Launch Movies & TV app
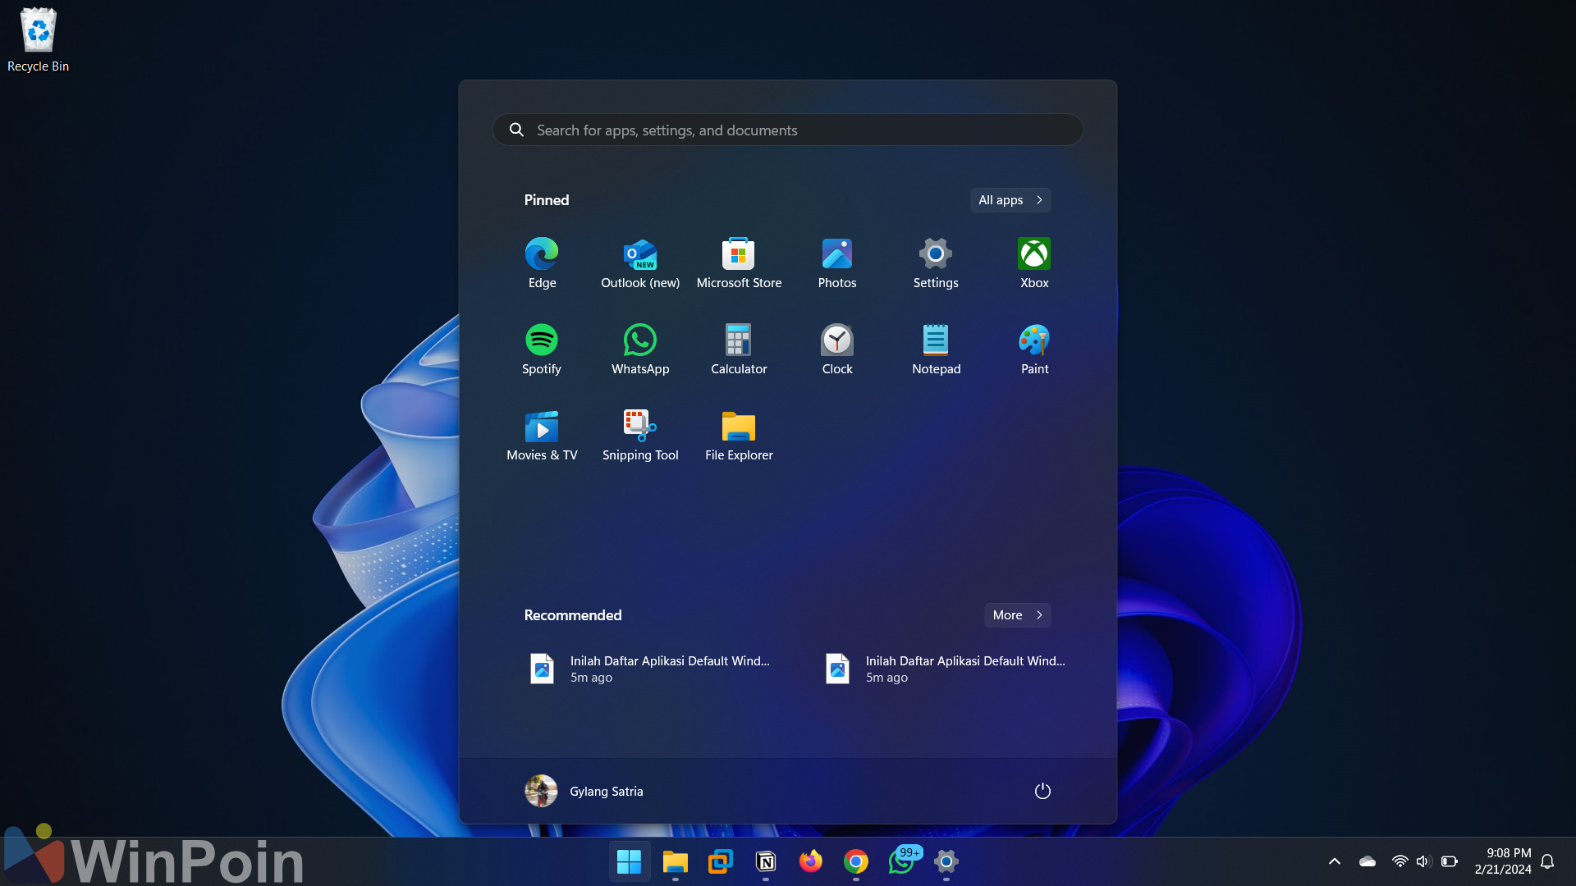This screenshot has width=1576, height=886. coord(542,435)
